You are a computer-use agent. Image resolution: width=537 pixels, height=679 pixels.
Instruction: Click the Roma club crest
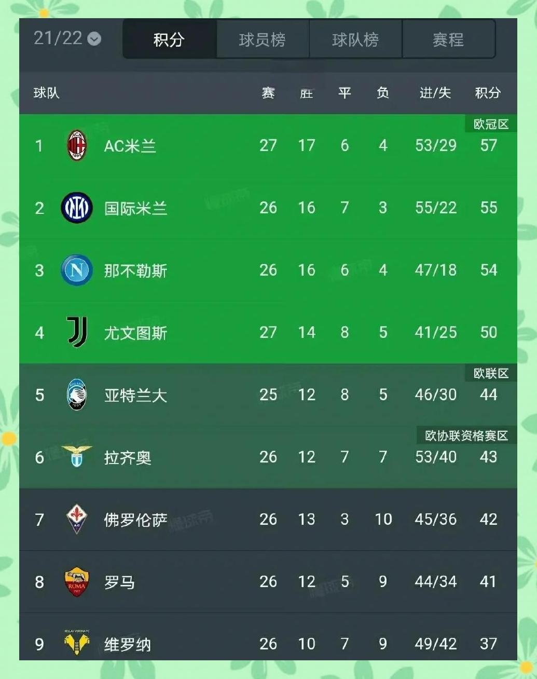[77, 582]
